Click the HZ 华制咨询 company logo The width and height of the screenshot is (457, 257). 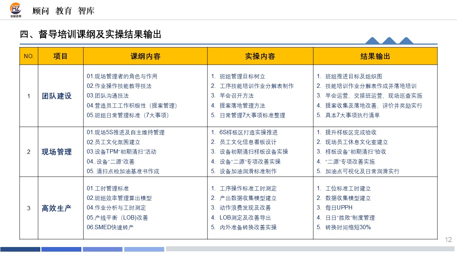(16, 10)
